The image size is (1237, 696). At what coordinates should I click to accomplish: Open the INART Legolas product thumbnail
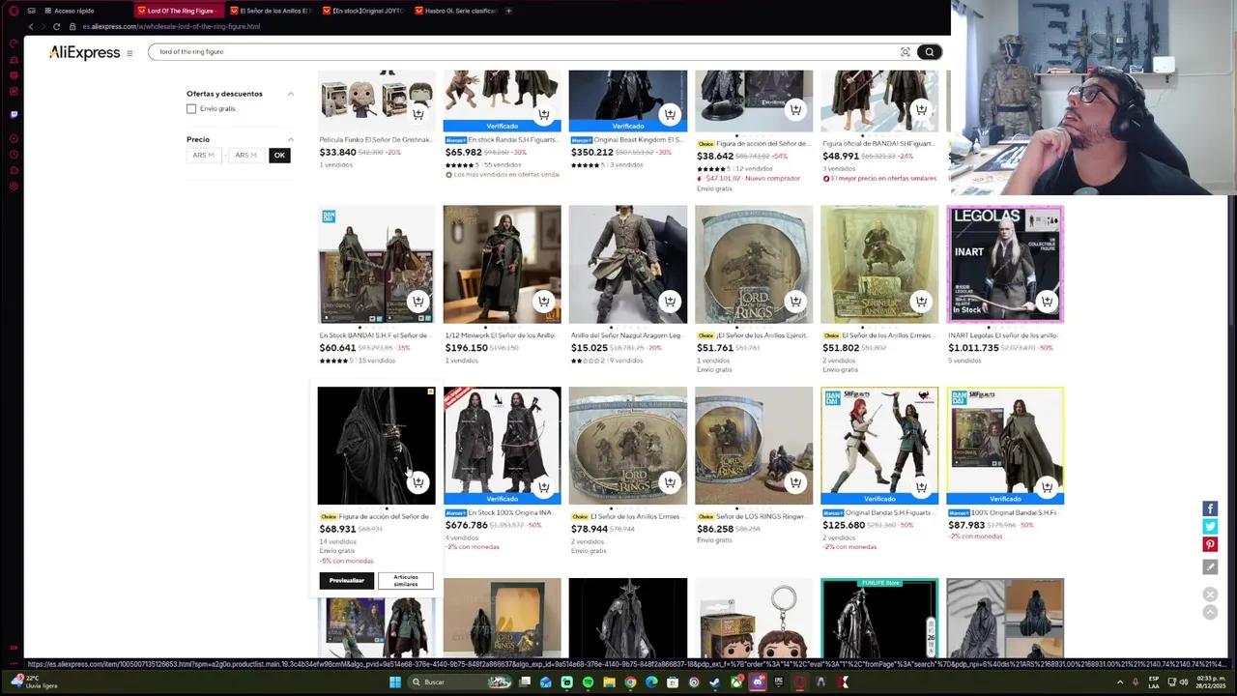tap(1005, 264)
